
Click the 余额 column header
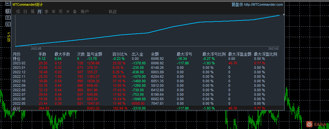point(155,54)
